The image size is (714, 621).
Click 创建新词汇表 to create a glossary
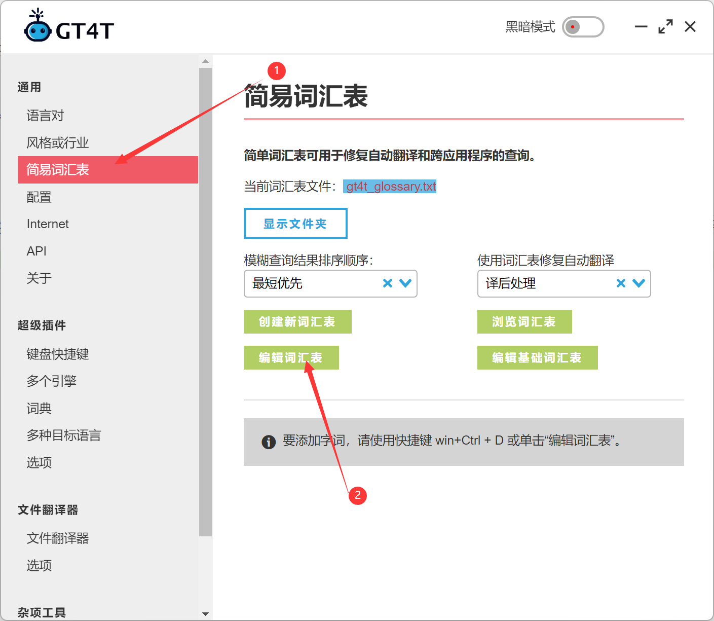click(x=297, y=321)
